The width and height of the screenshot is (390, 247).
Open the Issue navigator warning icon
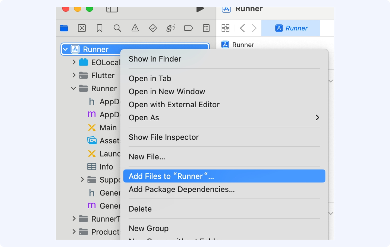(x=135, y=28)
